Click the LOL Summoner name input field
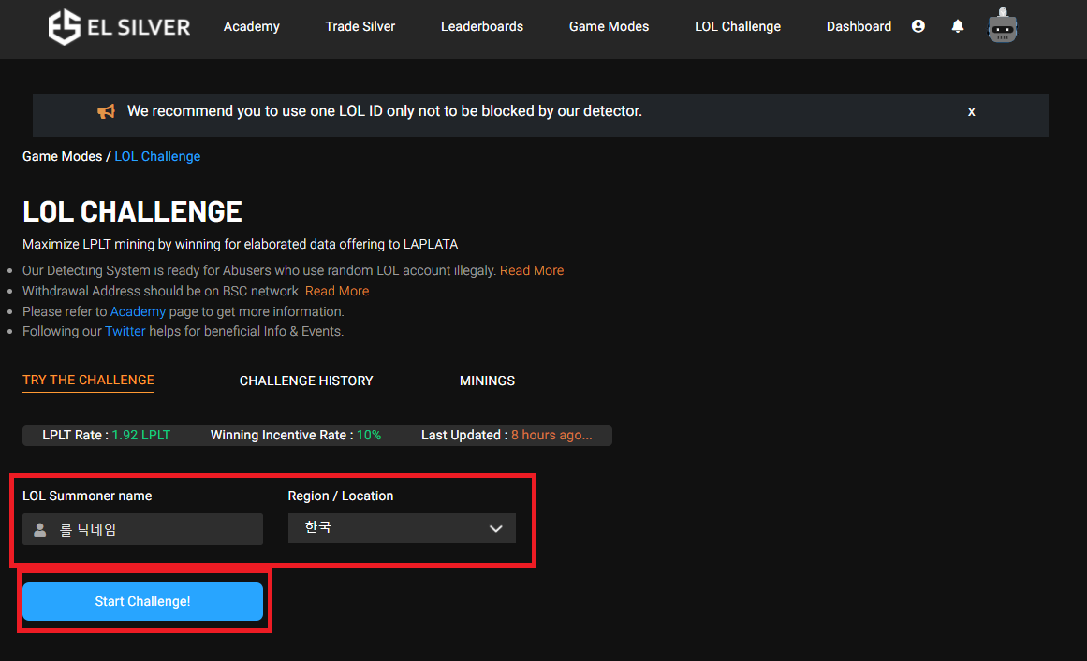The height and width of the screenshot is (661, 1087). (x=143, y=529)
